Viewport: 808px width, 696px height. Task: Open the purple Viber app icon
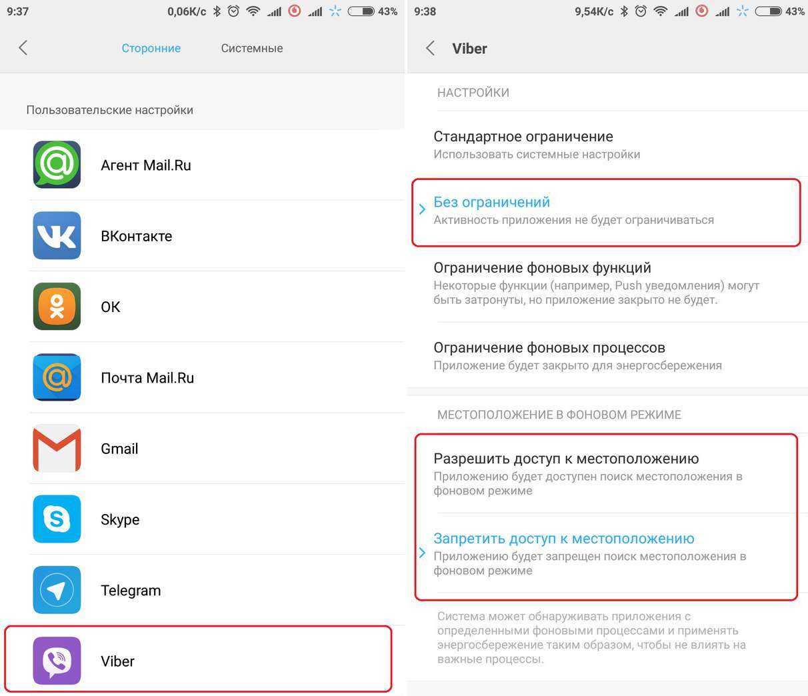(x=57, y=661)
